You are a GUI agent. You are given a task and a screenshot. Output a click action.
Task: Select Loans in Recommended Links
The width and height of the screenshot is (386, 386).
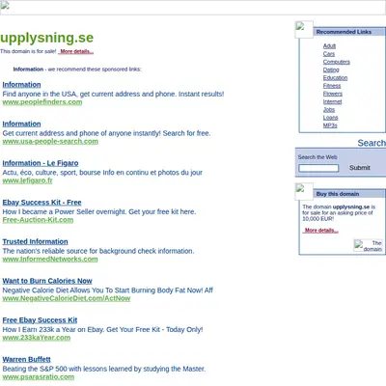(330, 118)
